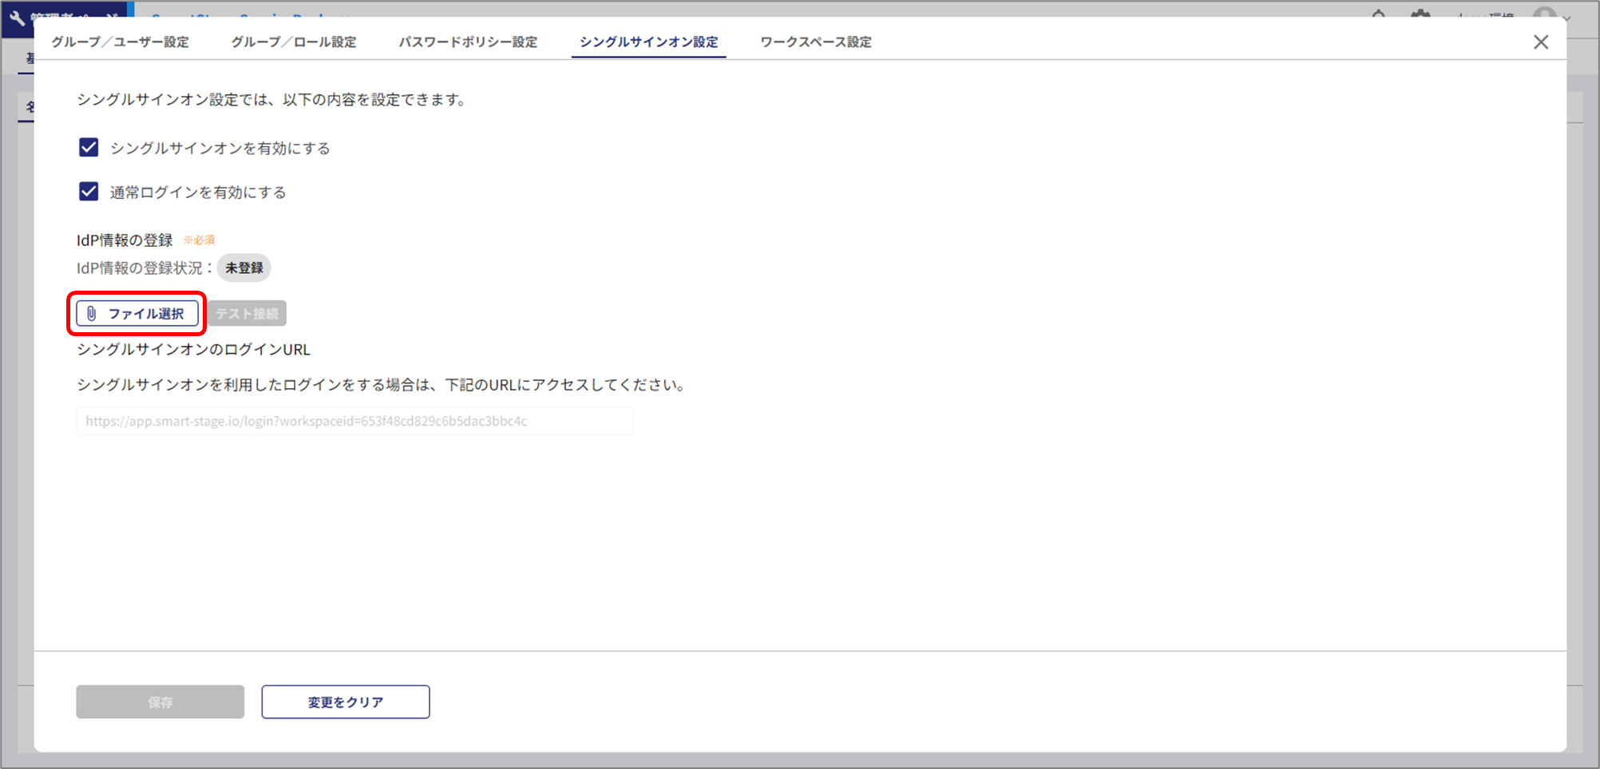Viewport: 1600px width, 769px height.
Task: Toggle 通常ログインを有効にする checkbox
Action: click(x=89, y=192)
